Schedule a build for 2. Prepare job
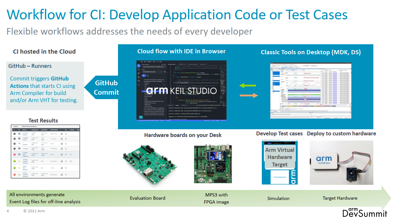 [62, 149]
